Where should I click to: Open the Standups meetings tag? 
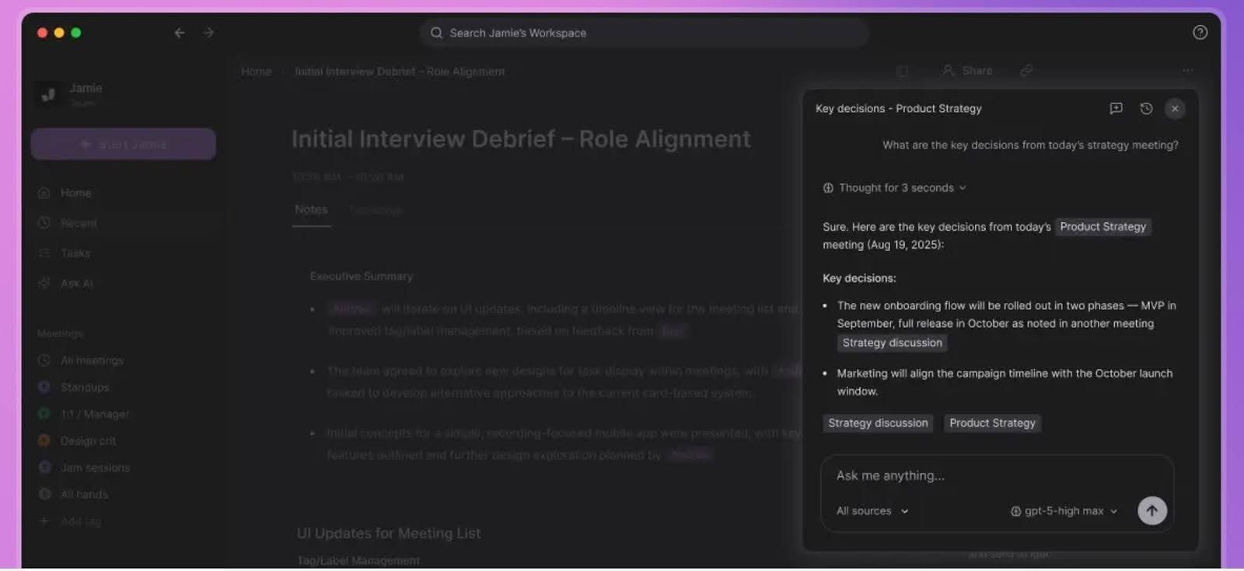tap(85, 387)
